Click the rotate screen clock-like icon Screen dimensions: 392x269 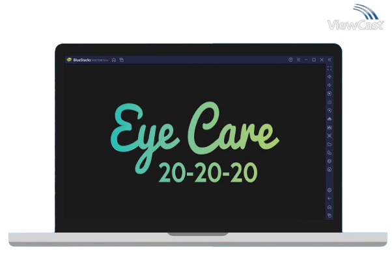pos(329,170)
